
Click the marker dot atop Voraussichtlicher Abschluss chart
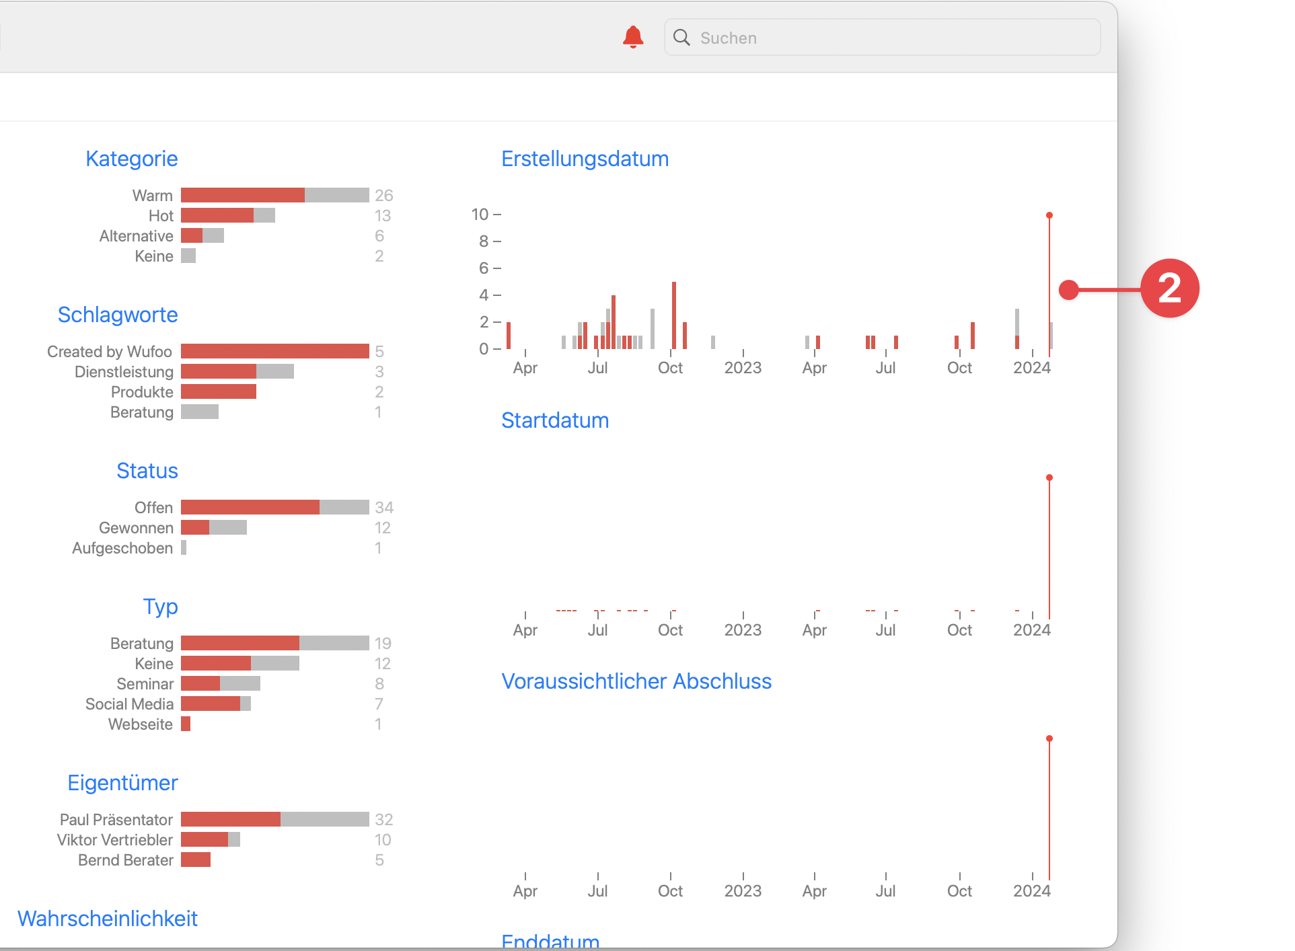[1049, 738]
